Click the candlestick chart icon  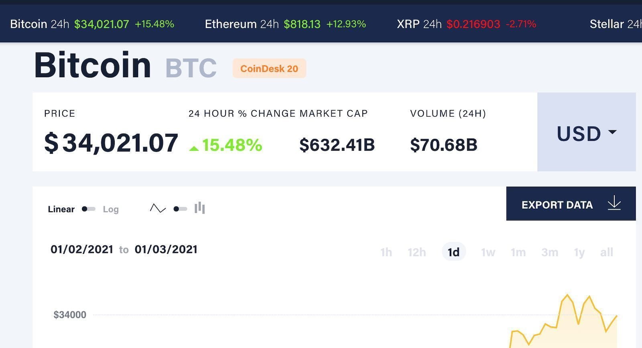(200, 208)
